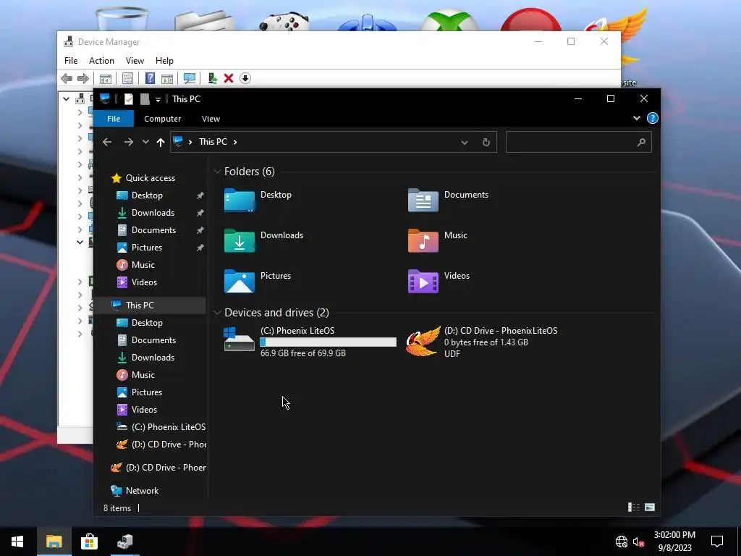Collapse the Devices and drives group

pyautogui.click(x=217, y=313)
